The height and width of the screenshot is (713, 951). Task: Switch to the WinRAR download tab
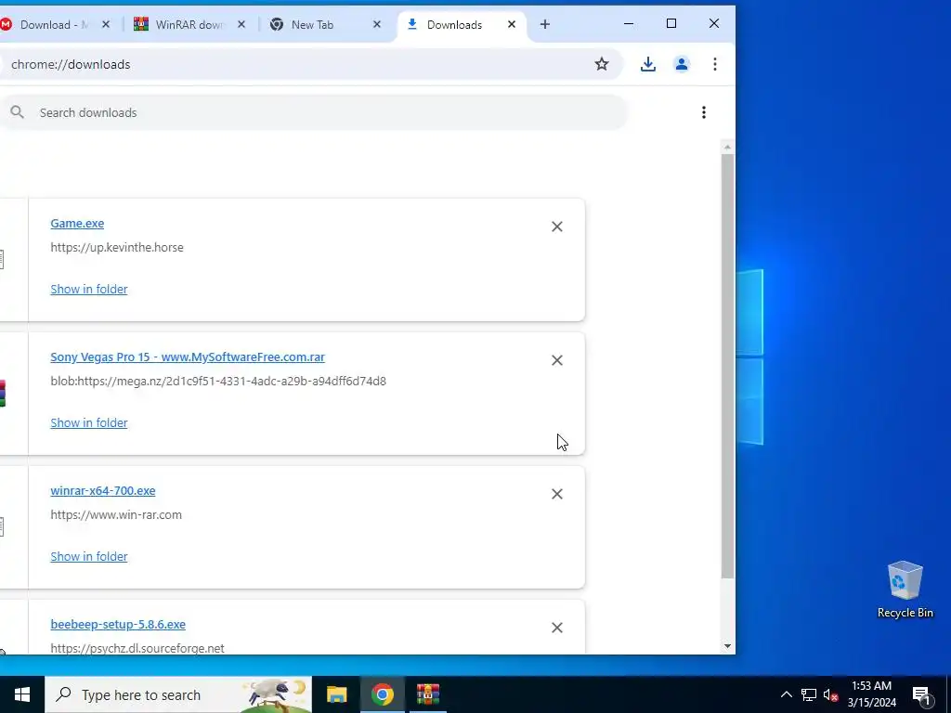[189, 24]
